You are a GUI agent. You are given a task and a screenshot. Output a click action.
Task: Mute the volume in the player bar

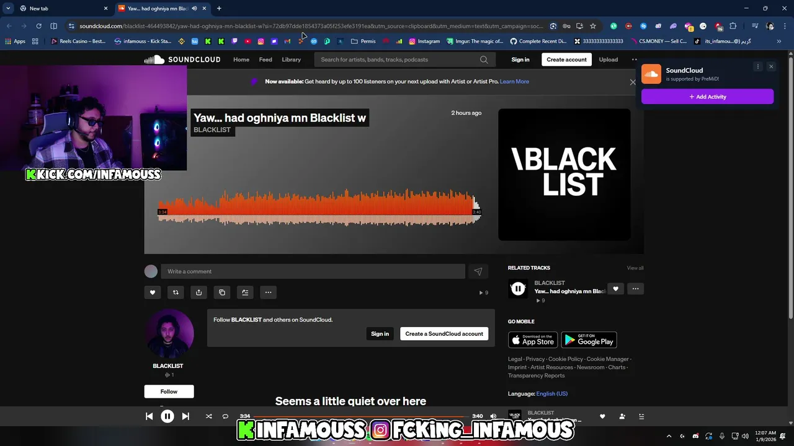click(493, 416)
